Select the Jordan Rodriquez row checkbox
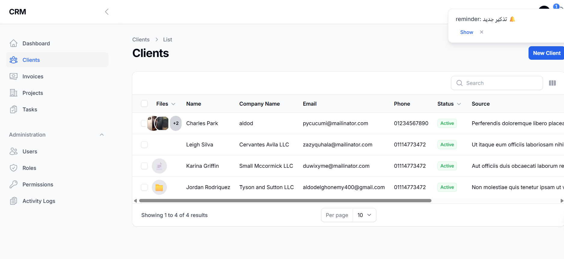 click(144, 187)
